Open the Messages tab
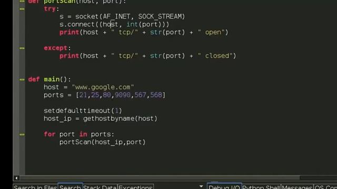This screenshot has width=337, height=189. pos(297,187)
